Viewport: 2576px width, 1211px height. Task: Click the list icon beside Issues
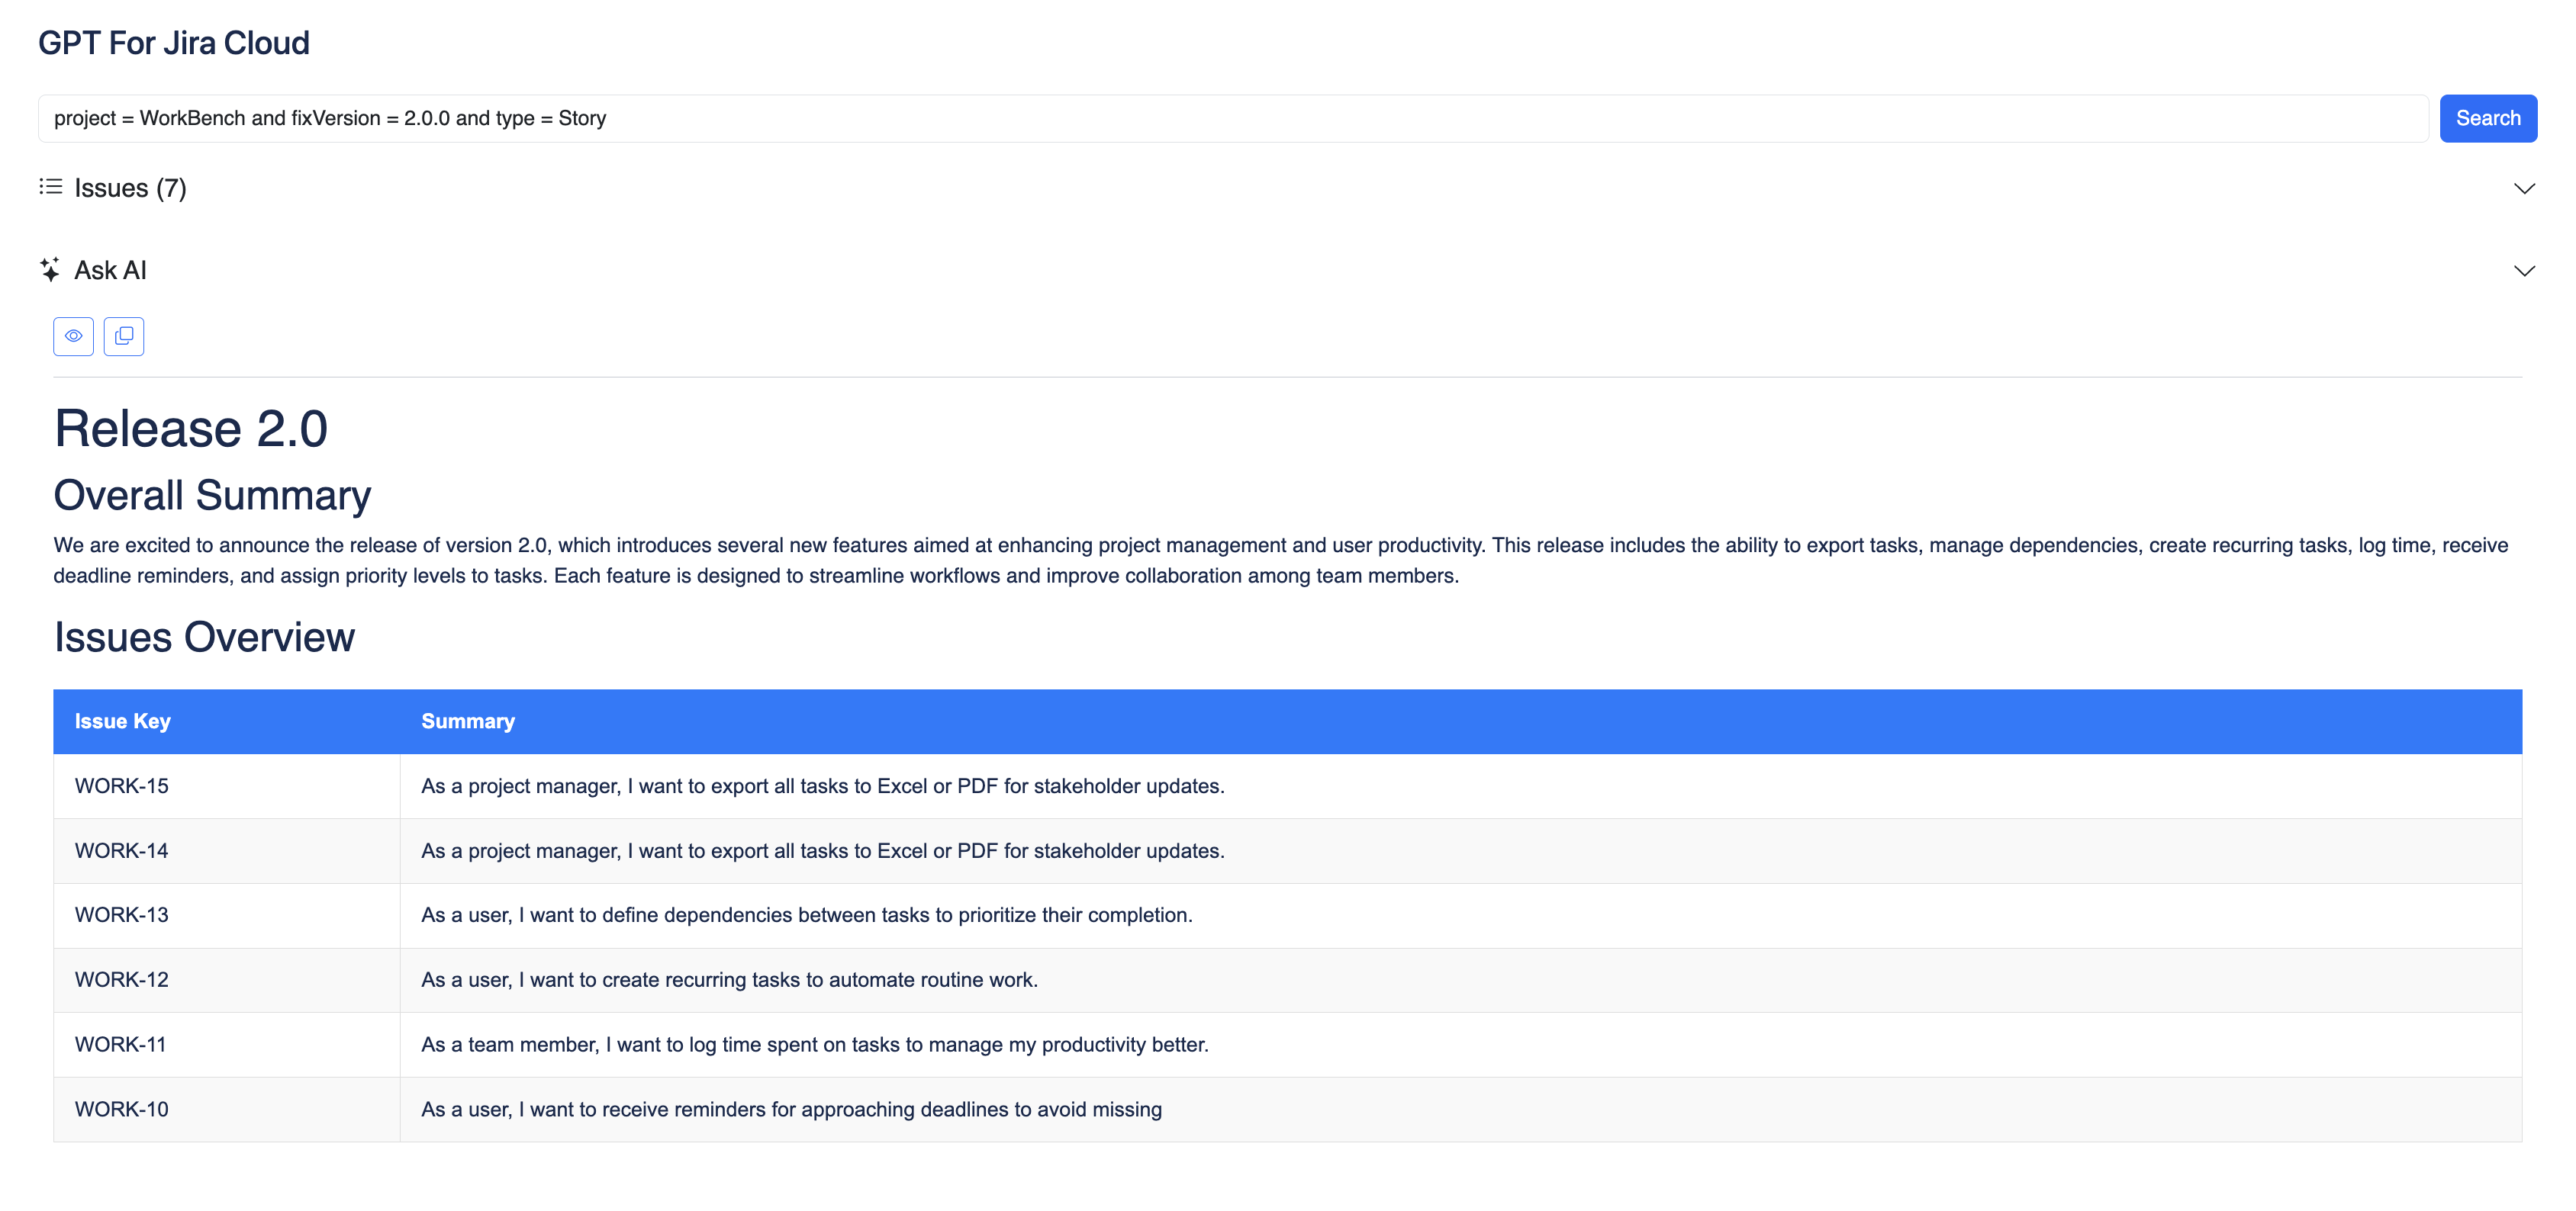tap(51, 187)
